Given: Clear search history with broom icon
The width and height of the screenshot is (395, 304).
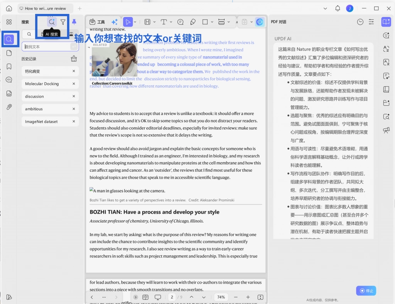Looking at the screenshot, I should click(74, 59).
